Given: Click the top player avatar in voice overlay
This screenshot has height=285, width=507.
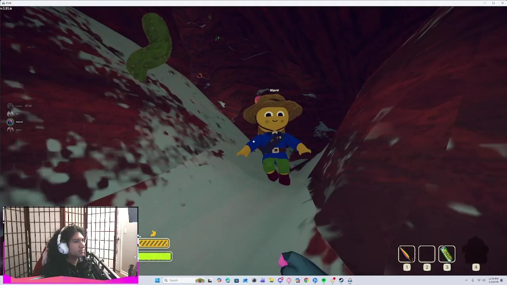Looking at the screenshot, I should 10,106.
